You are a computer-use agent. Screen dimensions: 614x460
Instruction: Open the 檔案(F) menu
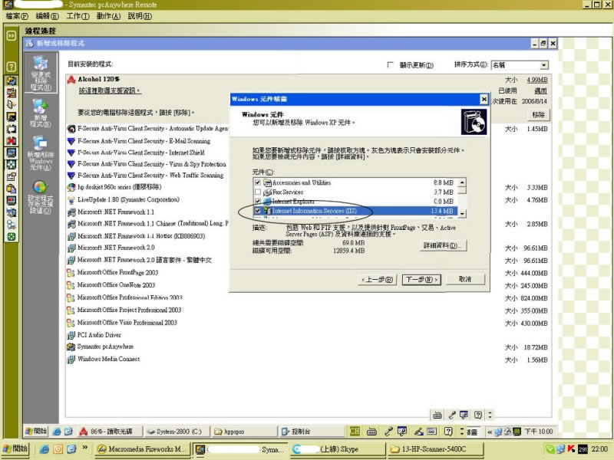pos(17,16)
